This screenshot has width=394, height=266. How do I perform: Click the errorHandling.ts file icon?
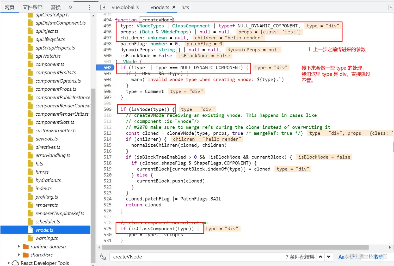coord(30,156)
